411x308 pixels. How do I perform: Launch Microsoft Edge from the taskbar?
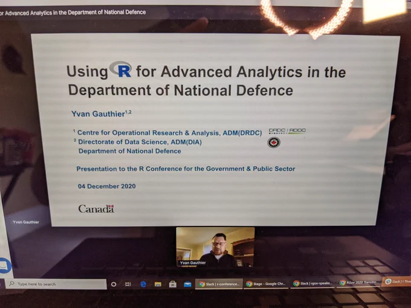(x=143, y=284)
